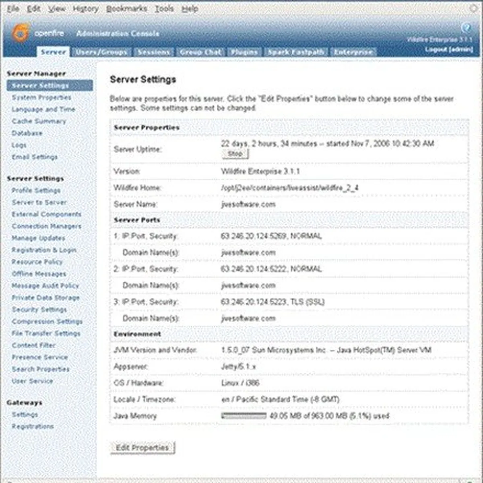
Task: Open Presence Service link
Action: point(40,357)
